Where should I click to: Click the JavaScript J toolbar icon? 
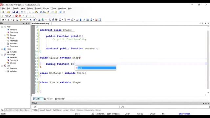[84, 20]
